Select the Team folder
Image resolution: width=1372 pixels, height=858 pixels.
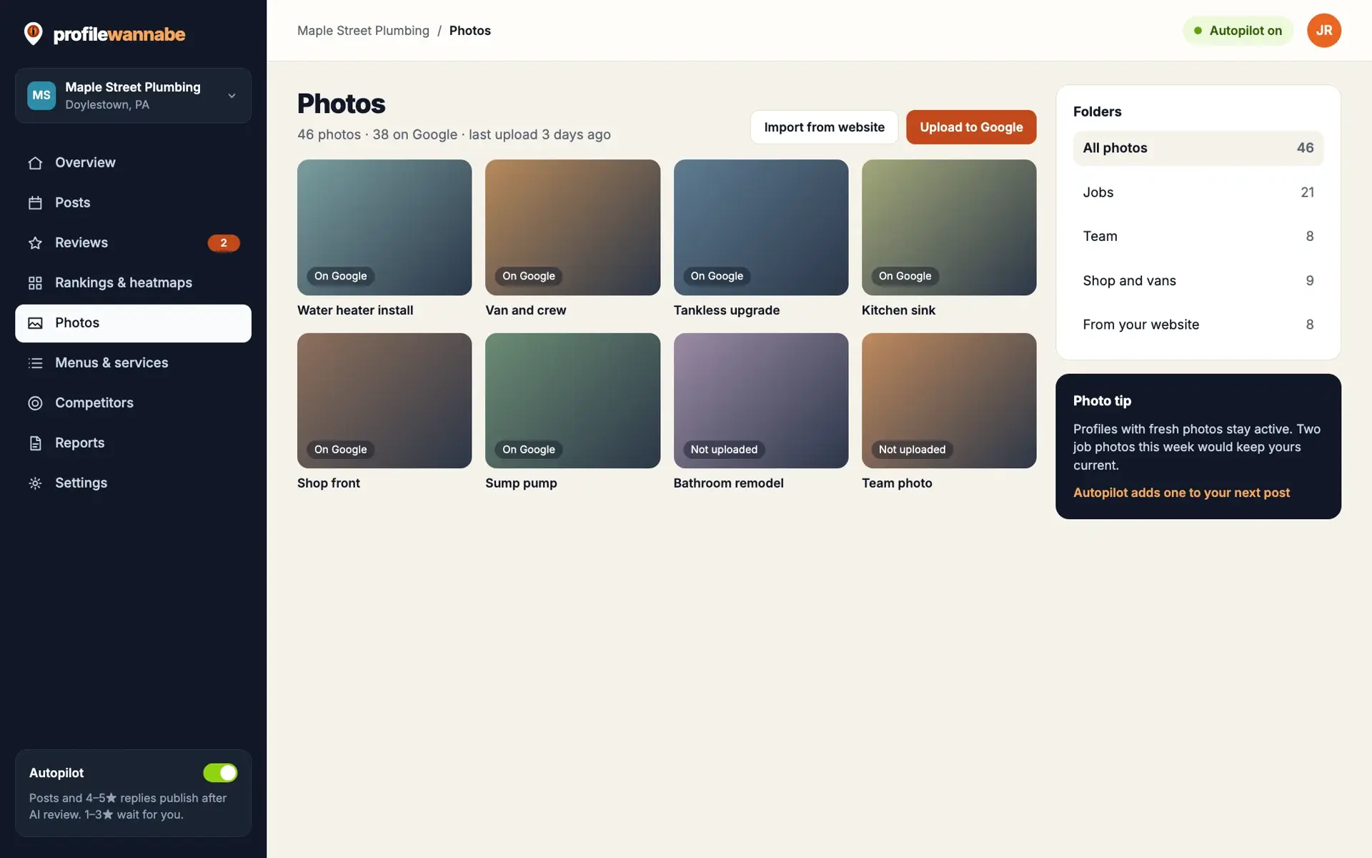pyautogui.click(x=1198, y=237)
